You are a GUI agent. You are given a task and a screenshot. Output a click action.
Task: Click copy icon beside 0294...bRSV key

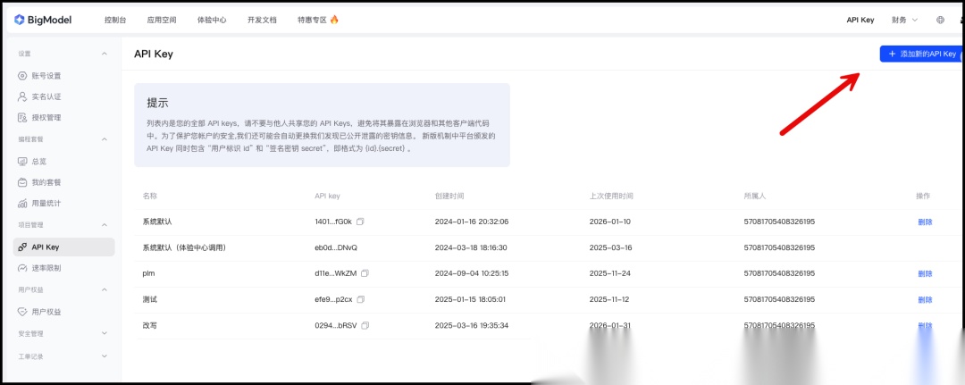point(365,325)
